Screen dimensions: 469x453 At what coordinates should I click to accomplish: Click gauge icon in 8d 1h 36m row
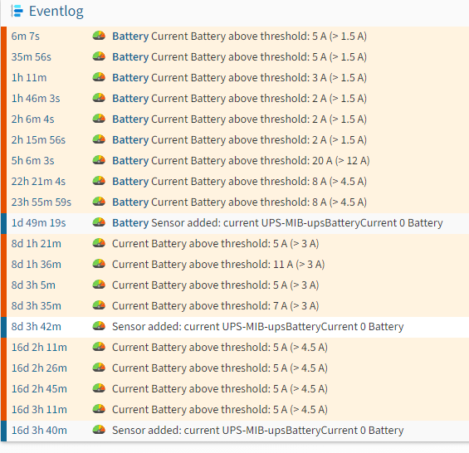99,264
